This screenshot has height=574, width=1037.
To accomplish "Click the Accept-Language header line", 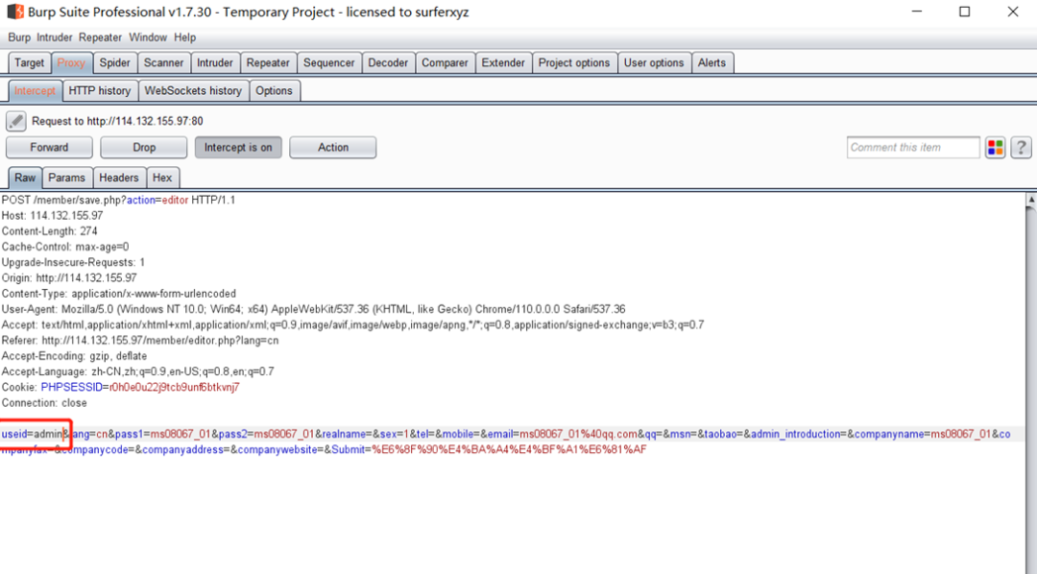I will [x=137, y=371].
